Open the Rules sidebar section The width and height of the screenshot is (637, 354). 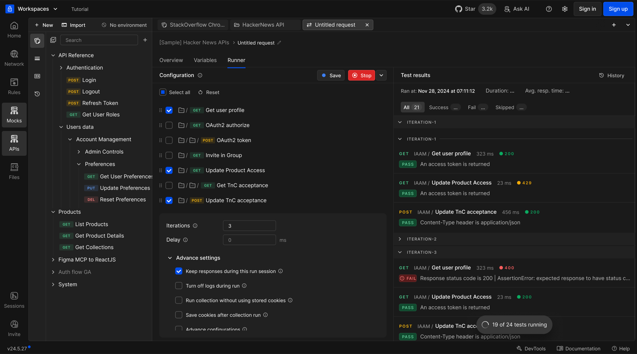(x=14, y=87)
